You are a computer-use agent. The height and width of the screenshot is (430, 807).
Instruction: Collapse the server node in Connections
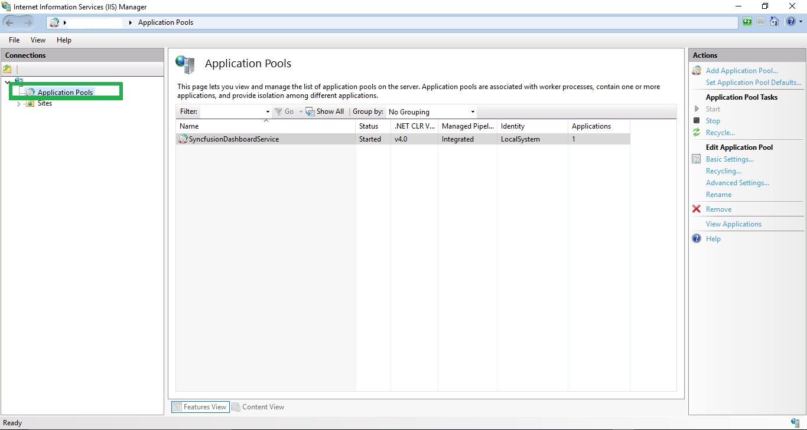tap(7, 81)
